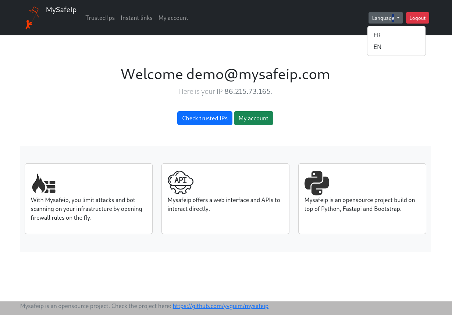Click the MySafeIp brand title
This screenshot has width=452, height=315.
pos(61,10)
